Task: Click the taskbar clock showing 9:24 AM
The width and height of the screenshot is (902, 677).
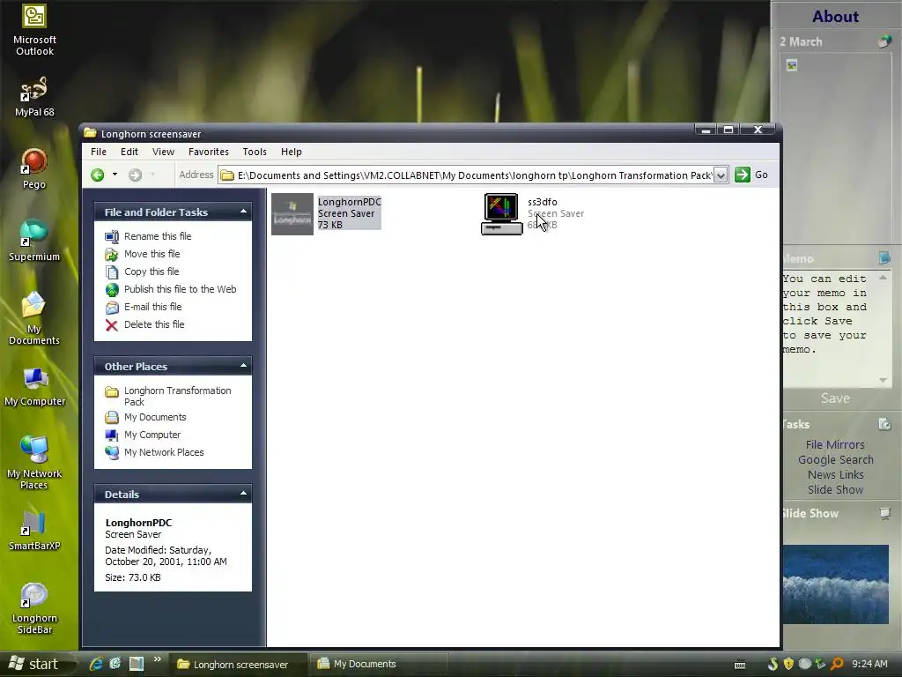Action: (869, 665)
